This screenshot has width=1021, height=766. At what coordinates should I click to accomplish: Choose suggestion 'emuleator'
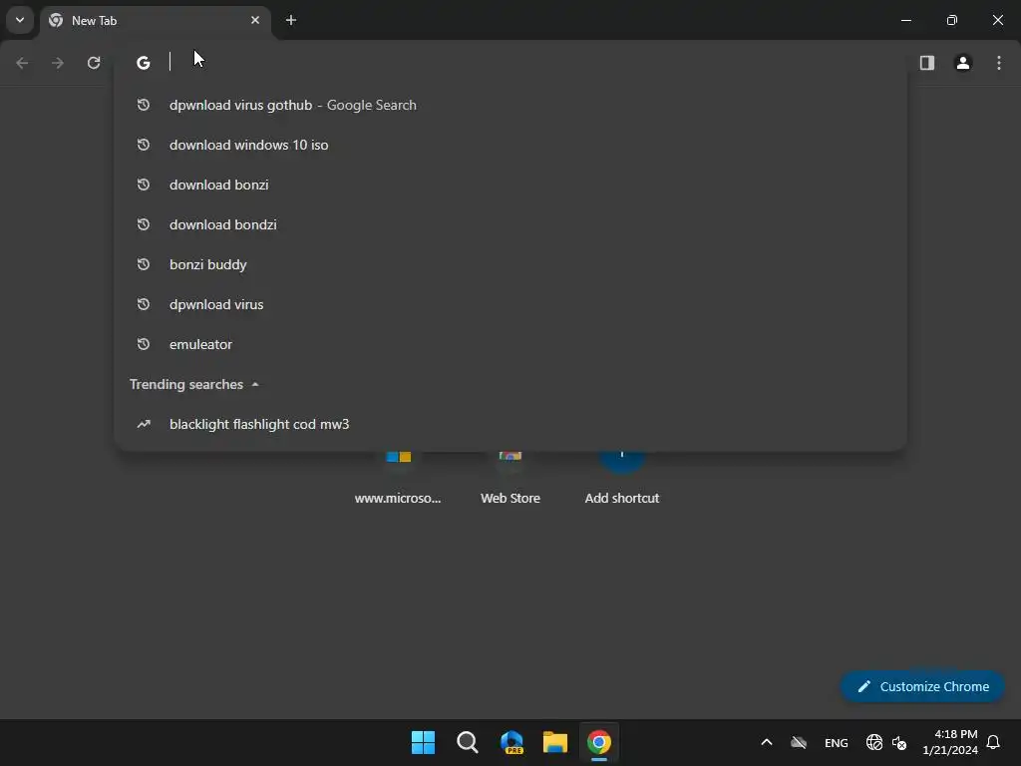tap(510, 344)
